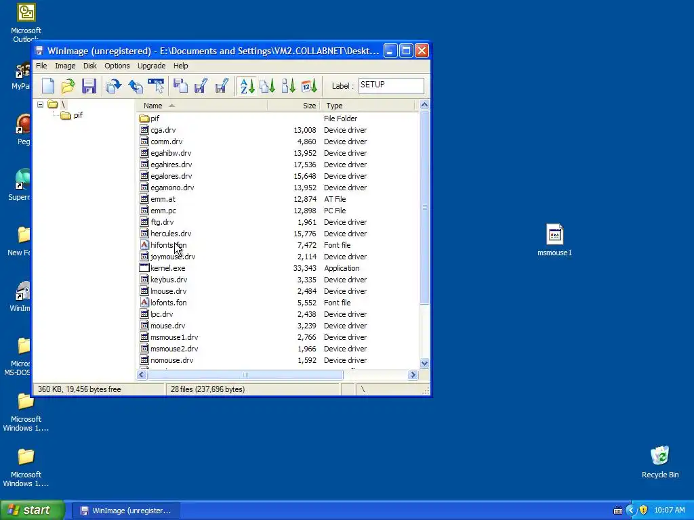694x520 pixels.
Task: Select mouse.drv file entry
Action: pyautogui.click(x=168, y=326)
